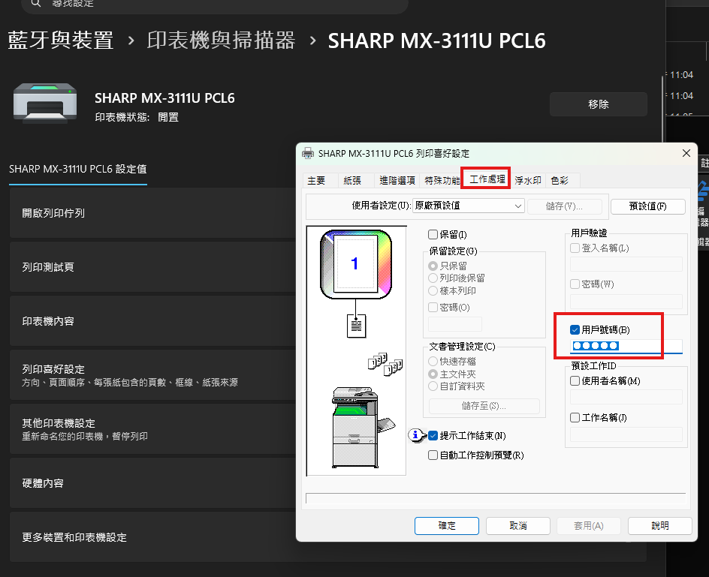Open the 進階選項 tab
709x577 pixels.
coord(397,180)
